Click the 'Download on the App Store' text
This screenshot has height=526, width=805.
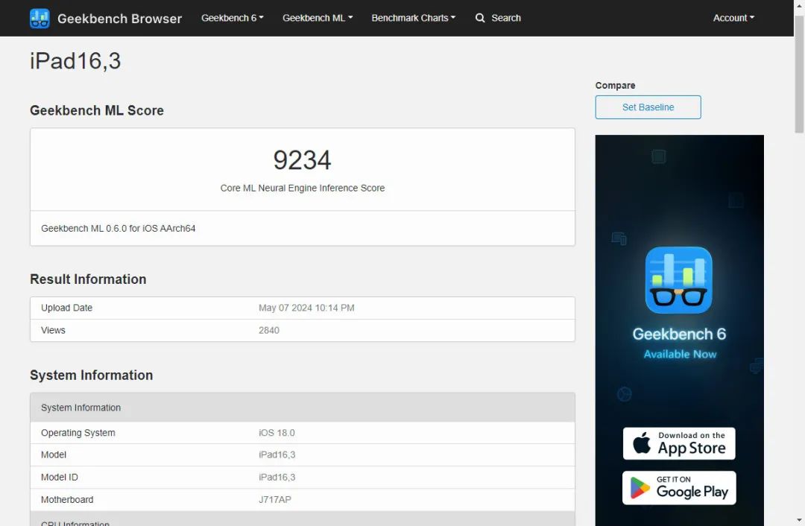[691, 444]
